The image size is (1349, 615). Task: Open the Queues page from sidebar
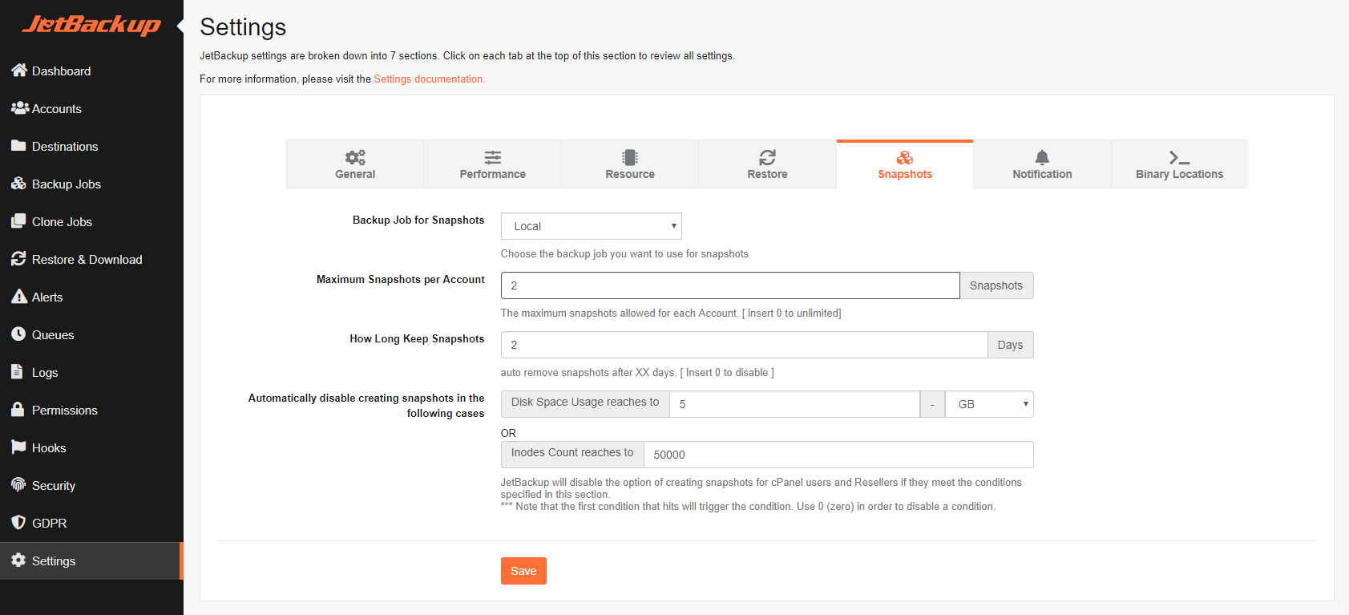click(x=91, y=334)
